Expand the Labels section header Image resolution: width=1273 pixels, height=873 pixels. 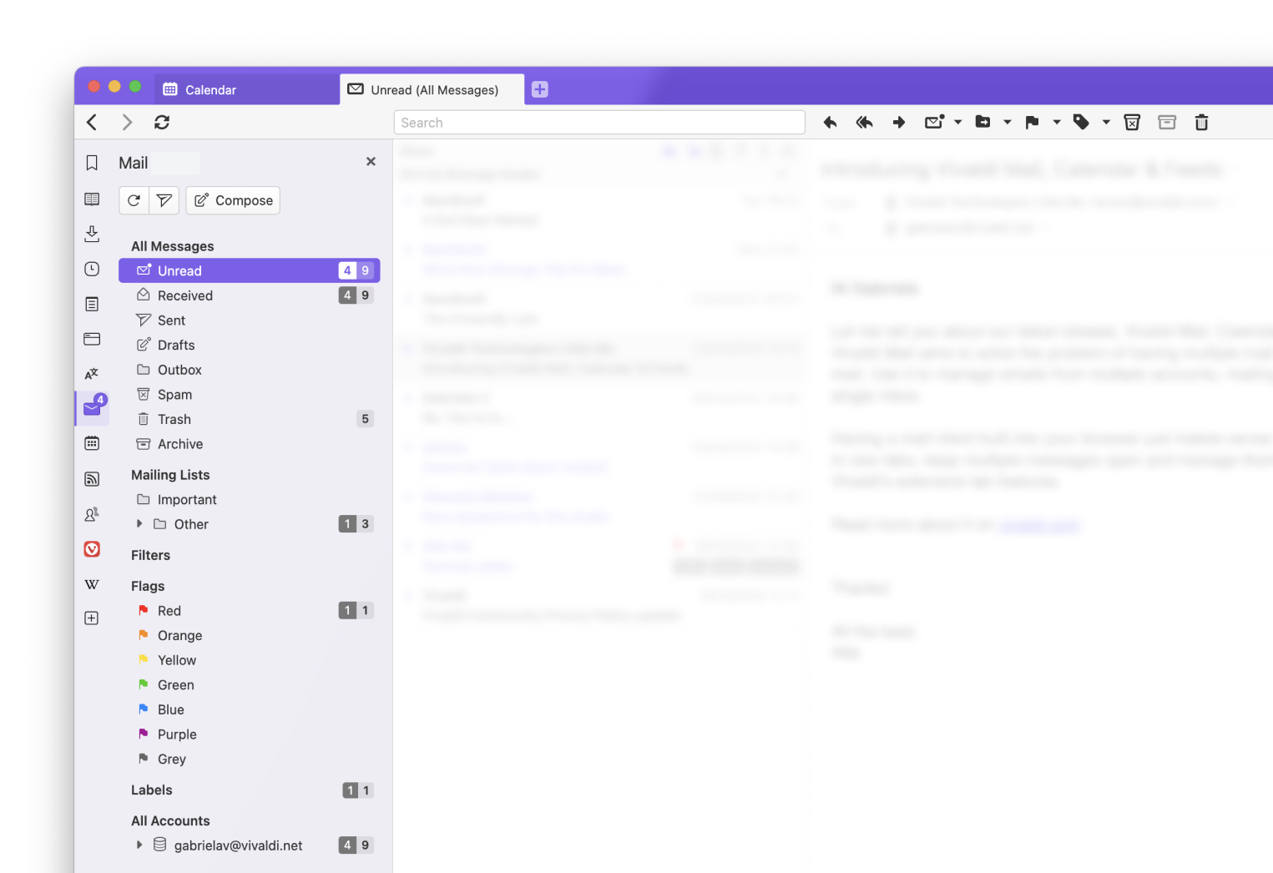152,790
